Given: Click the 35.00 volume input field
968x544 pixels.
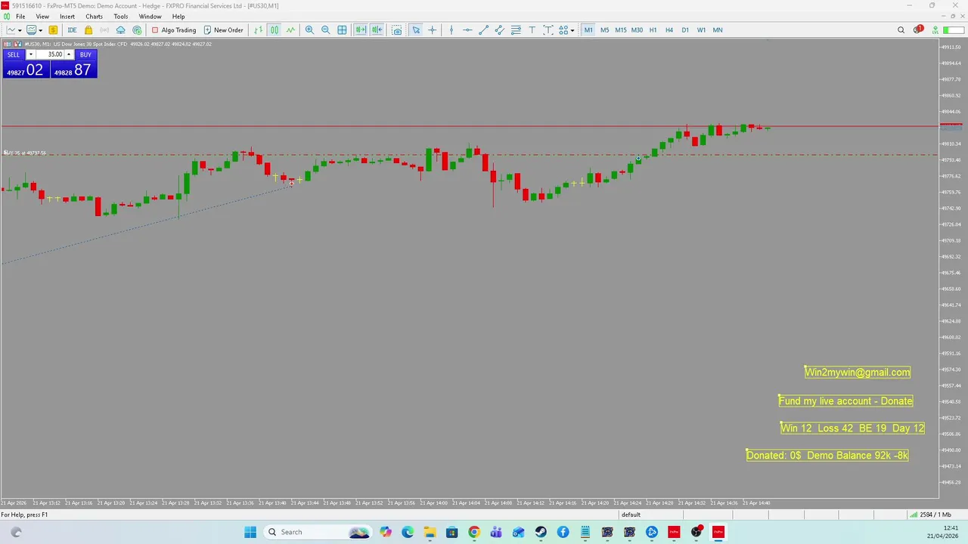Looking at the screenshot, I should pos(50,54).
